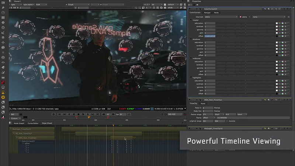Select the Curve Editor tab
The width and height of the screenshot is (295, 166).
33,123
